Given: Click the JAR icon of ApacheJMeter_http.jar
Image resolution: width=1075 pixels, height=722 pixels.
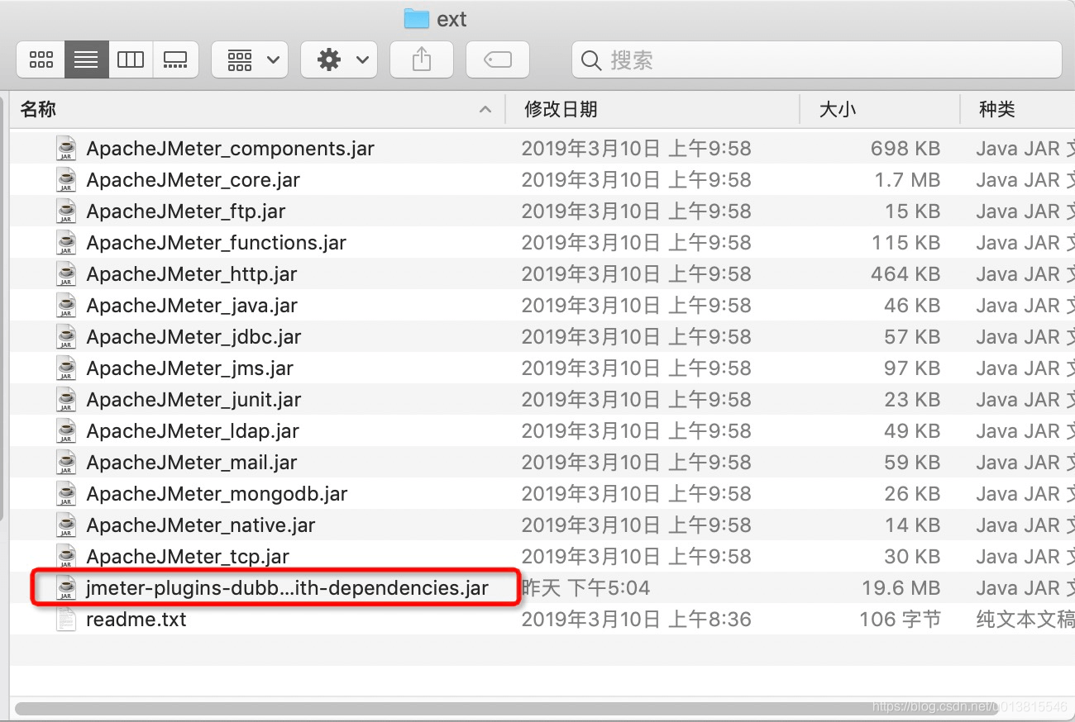Looking at the screenshot, I should click(66, 274).
